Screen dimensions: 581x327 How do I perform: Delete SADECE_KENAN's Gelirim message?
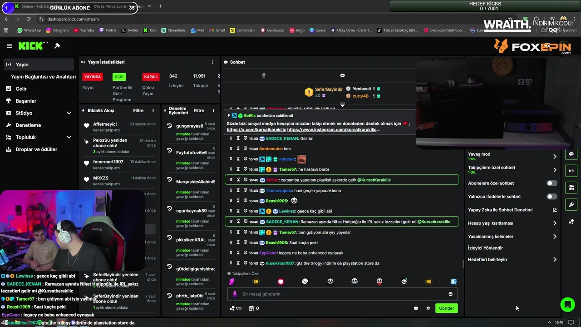pos(231,138)
